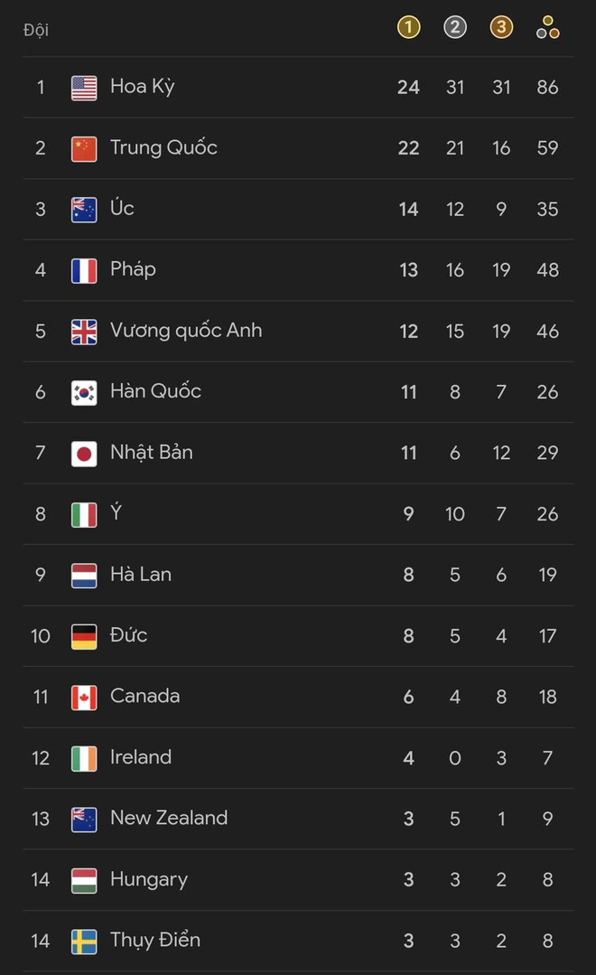The height and width of the screenshot is (975, 596).
Task: Click the gold medal column header icon
Action: (408, 27)
